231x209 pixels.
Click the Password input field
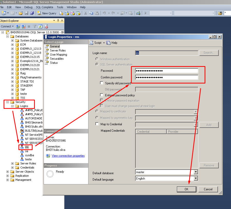(x=167, y=71)
